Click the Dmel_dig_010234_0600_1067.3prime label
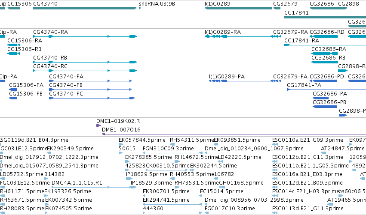 tap(254, 149)
